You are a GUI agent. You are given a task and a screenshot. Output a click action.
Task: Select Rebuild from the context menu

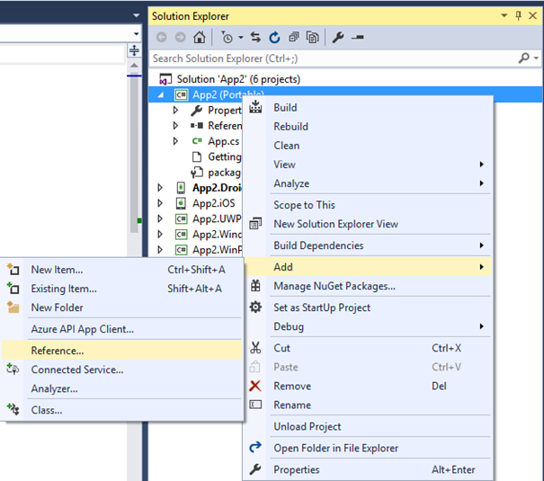point(368,126)
